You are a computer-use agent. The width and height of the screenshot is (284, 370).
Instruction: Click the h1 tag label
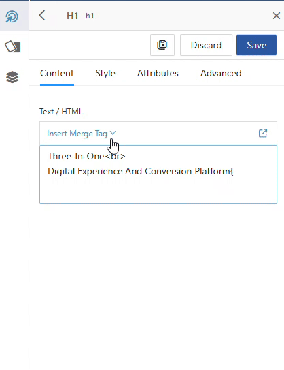pos(90,16)
